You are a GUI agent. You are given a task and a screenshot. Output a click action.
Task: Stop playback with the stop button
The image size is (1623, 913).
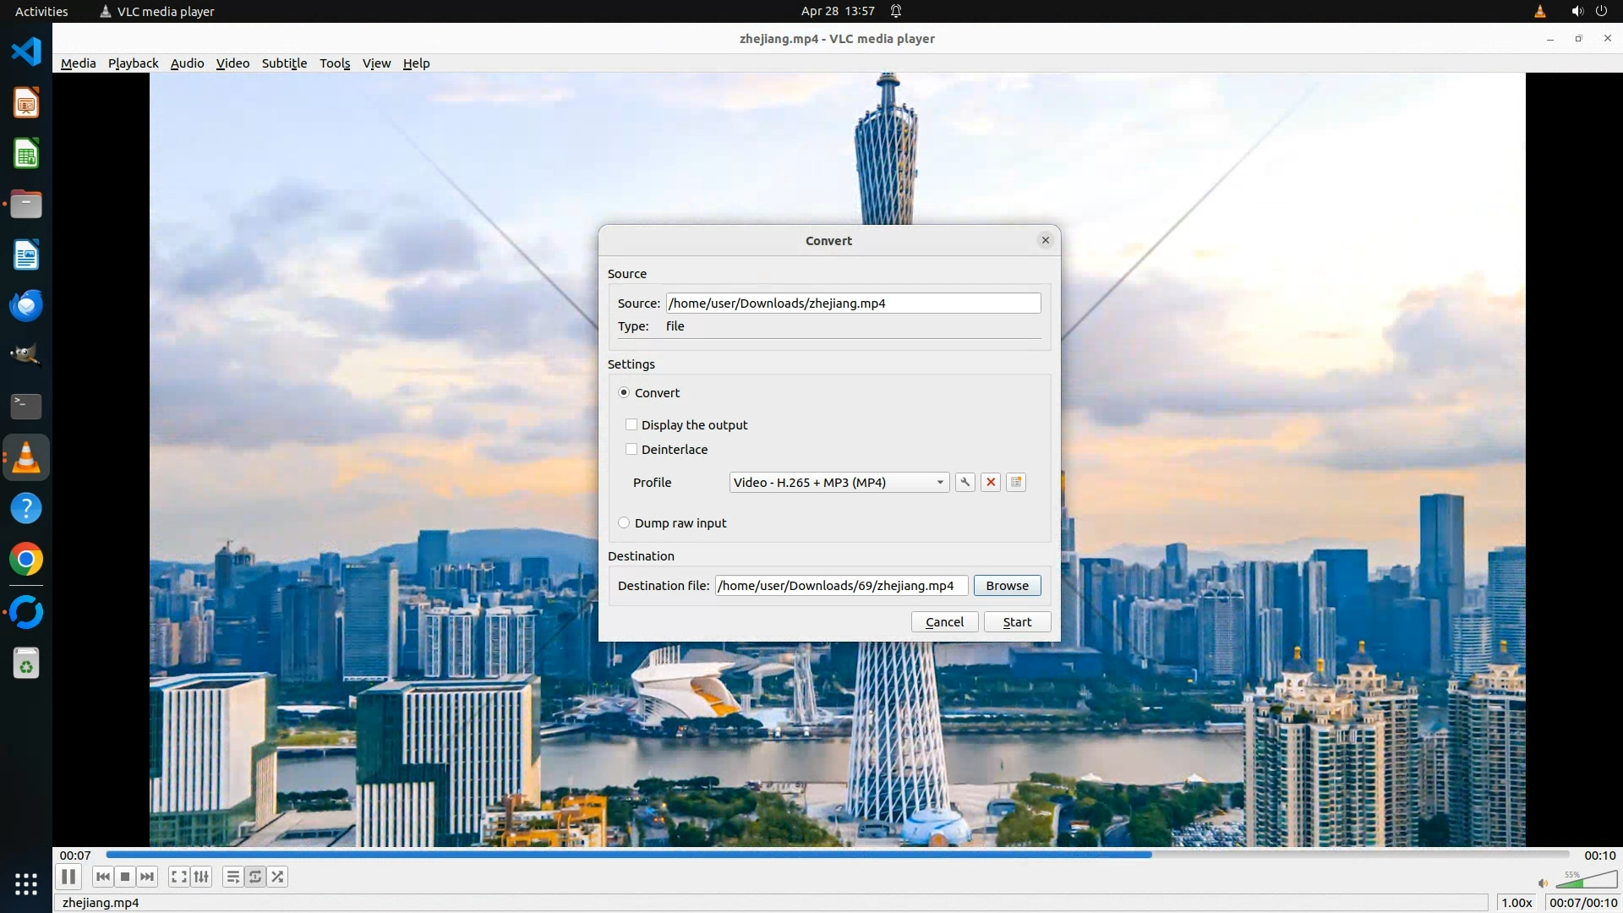pyautogui.click(x=125, y=877)
